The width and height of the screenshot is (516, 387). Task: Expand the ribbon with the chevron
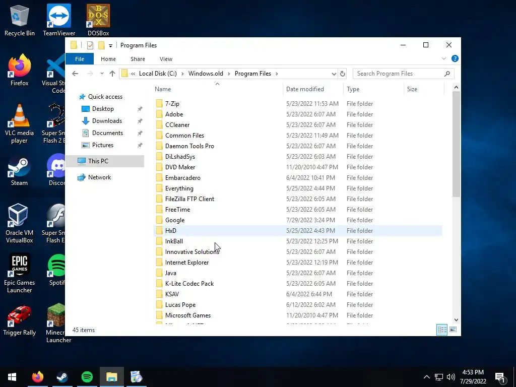(443, 58)
